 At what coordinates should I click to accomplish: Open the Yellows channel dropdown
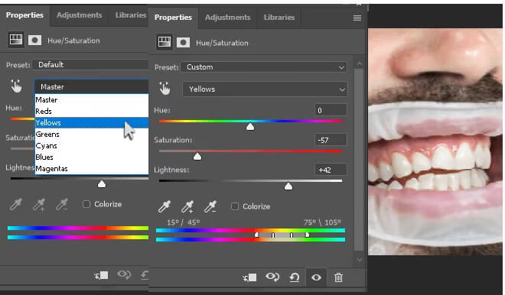[265, 89]
